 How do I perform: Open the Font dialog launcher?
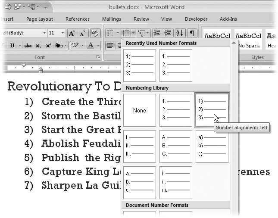coord(98,57)
